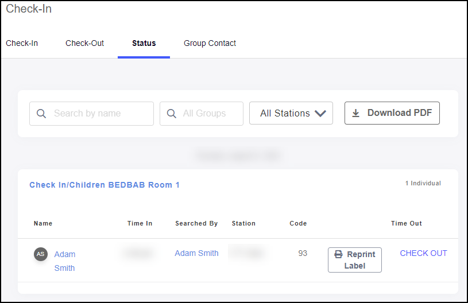
Task: Click the AS avatar circle
Action: coord(40,254)
